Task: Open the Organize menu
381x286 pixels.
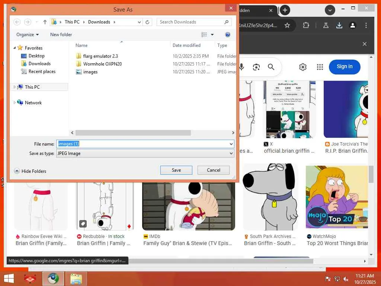Action: (28, 35)
